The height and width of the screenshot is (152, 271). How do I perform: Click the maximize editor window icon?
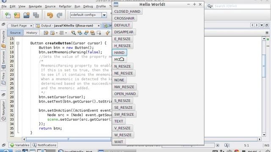pos(267,25)
